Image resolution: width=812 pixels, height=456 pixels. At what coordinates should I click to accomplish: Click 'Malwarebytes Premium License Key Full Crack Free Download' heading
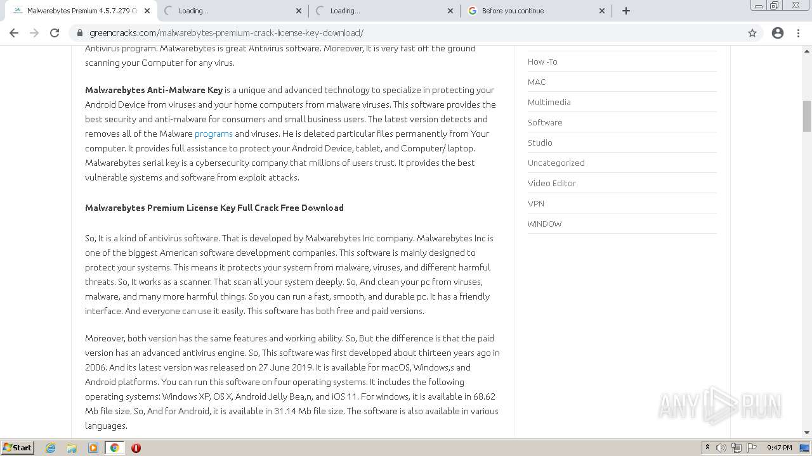tap(214, 208)
